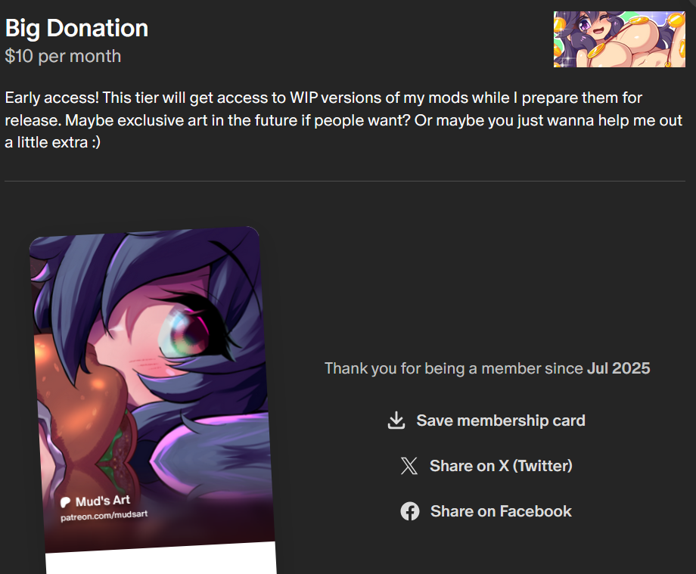Select the Share on Facebook text
The image size is (696, 574).
click(x=501, y=511)
